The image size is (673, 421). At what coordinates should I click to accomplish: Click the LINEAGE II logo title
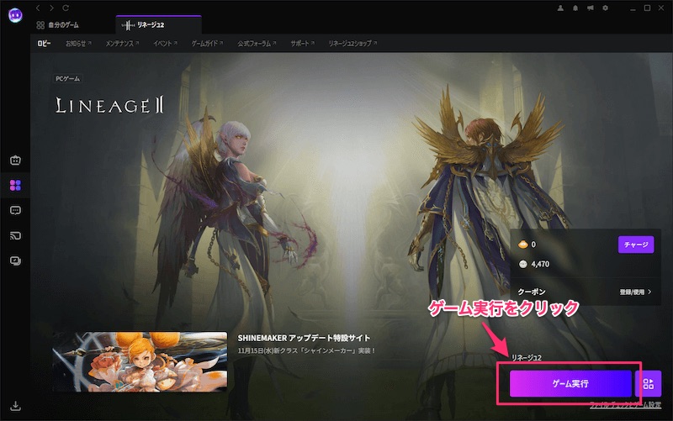coord(109,105)
